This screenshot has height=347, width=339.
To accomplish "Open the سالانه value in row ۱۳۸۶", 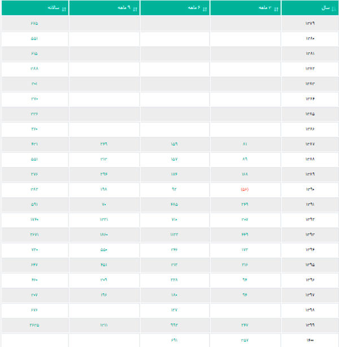I will click(34, 129).
